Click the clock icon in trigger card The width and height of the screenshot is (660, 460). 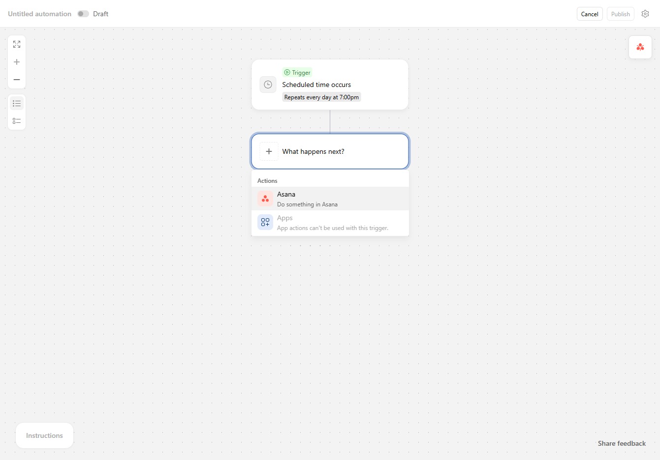pos(268,85)
